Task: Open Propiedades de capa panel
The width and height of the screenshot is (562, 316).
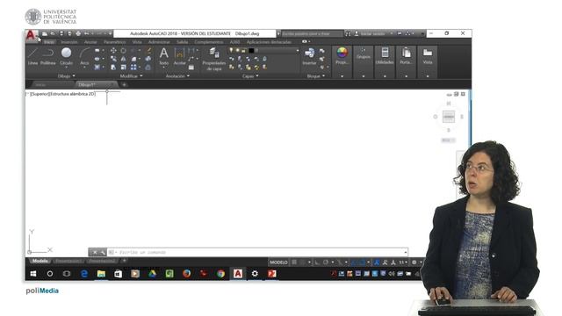Action: click(214, 59)
